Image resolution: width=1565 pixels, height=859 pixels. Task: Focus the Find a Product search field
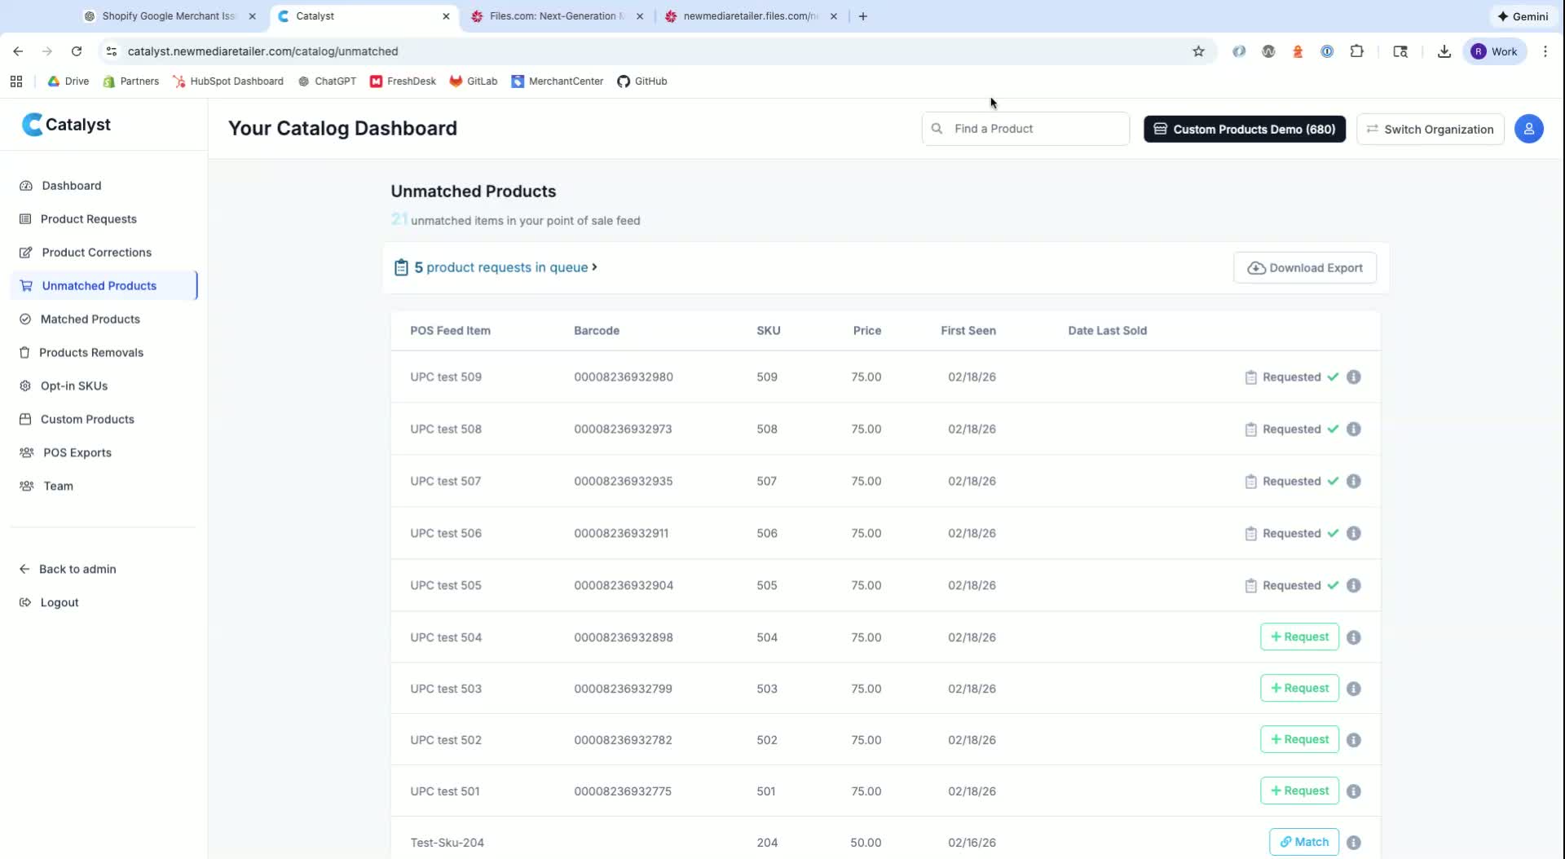[x=1025, y=129]
